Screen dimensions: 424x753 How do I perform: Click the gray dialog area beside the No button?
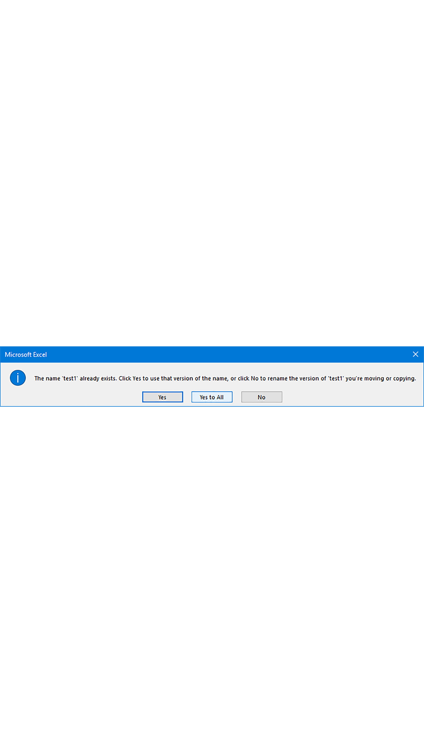coord(351,397)
